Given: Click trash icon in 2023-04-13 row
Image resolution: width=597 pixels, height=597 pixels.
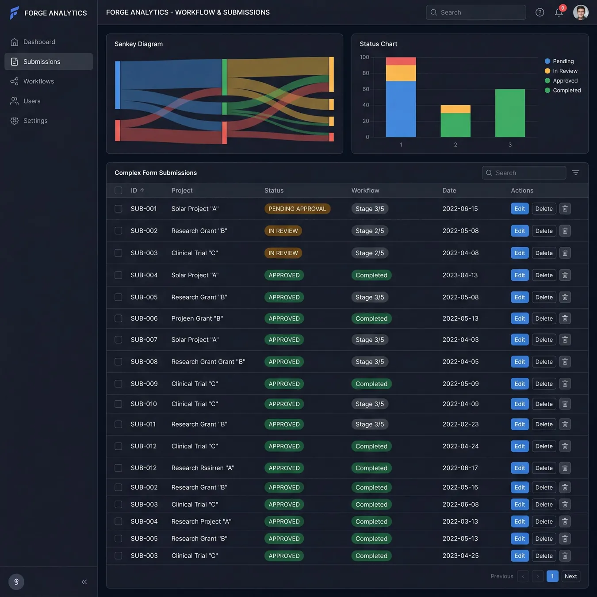Looking at the screenshot, I should tap(565, 275).
